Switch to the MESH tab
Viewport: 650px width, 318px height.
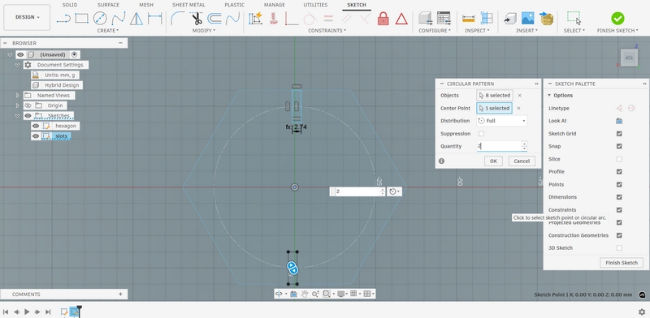[146, 5]
